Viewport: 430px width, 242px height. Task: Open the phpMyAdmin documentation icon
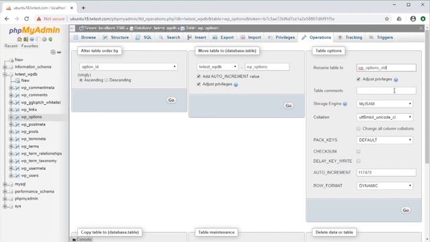click(32, 39)
